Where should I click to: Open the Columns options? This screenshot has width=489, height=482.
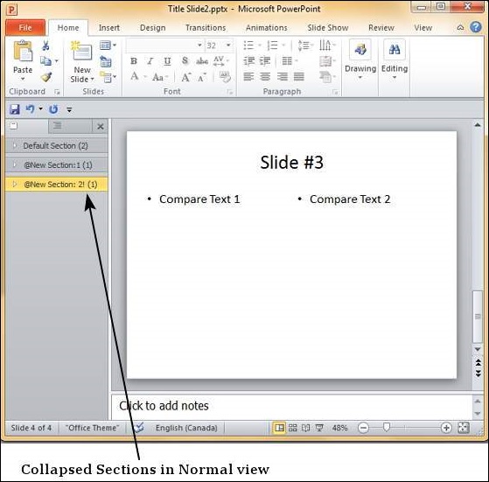pyautogui.click(x=290, y=61)
